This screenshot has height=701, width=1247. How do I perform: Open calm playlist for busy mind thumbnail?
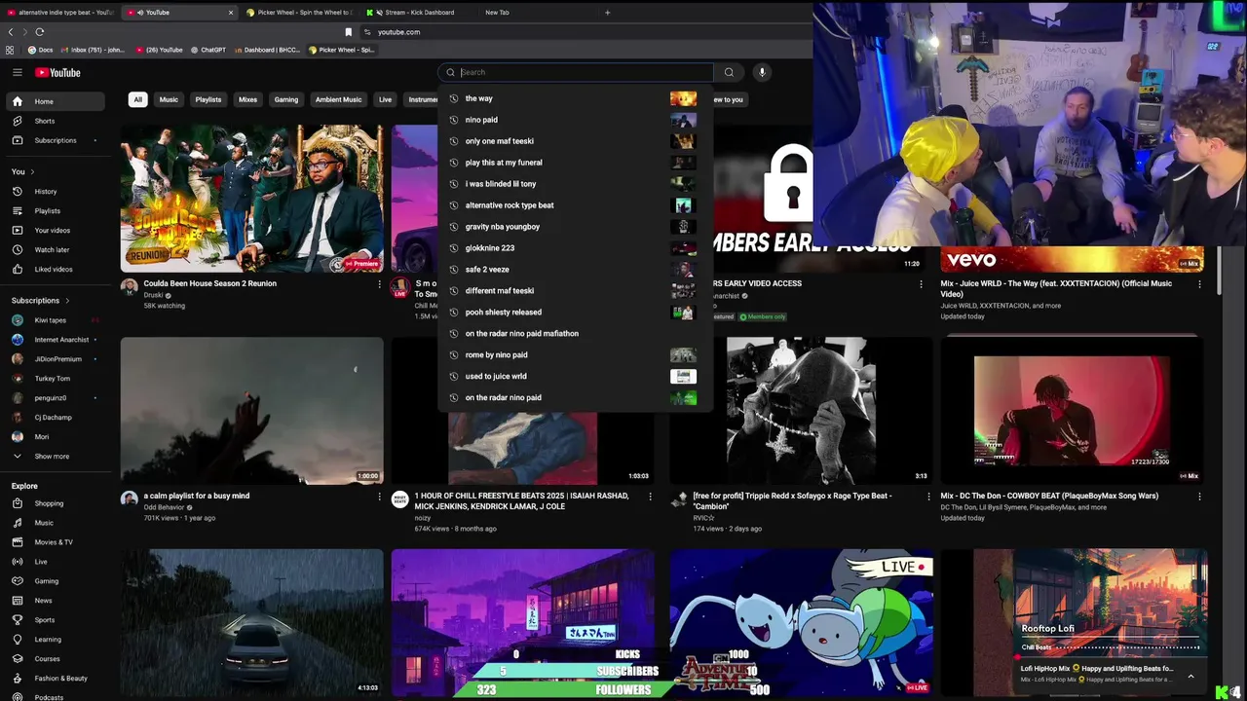pyautogui.click(x=252, y=411)
